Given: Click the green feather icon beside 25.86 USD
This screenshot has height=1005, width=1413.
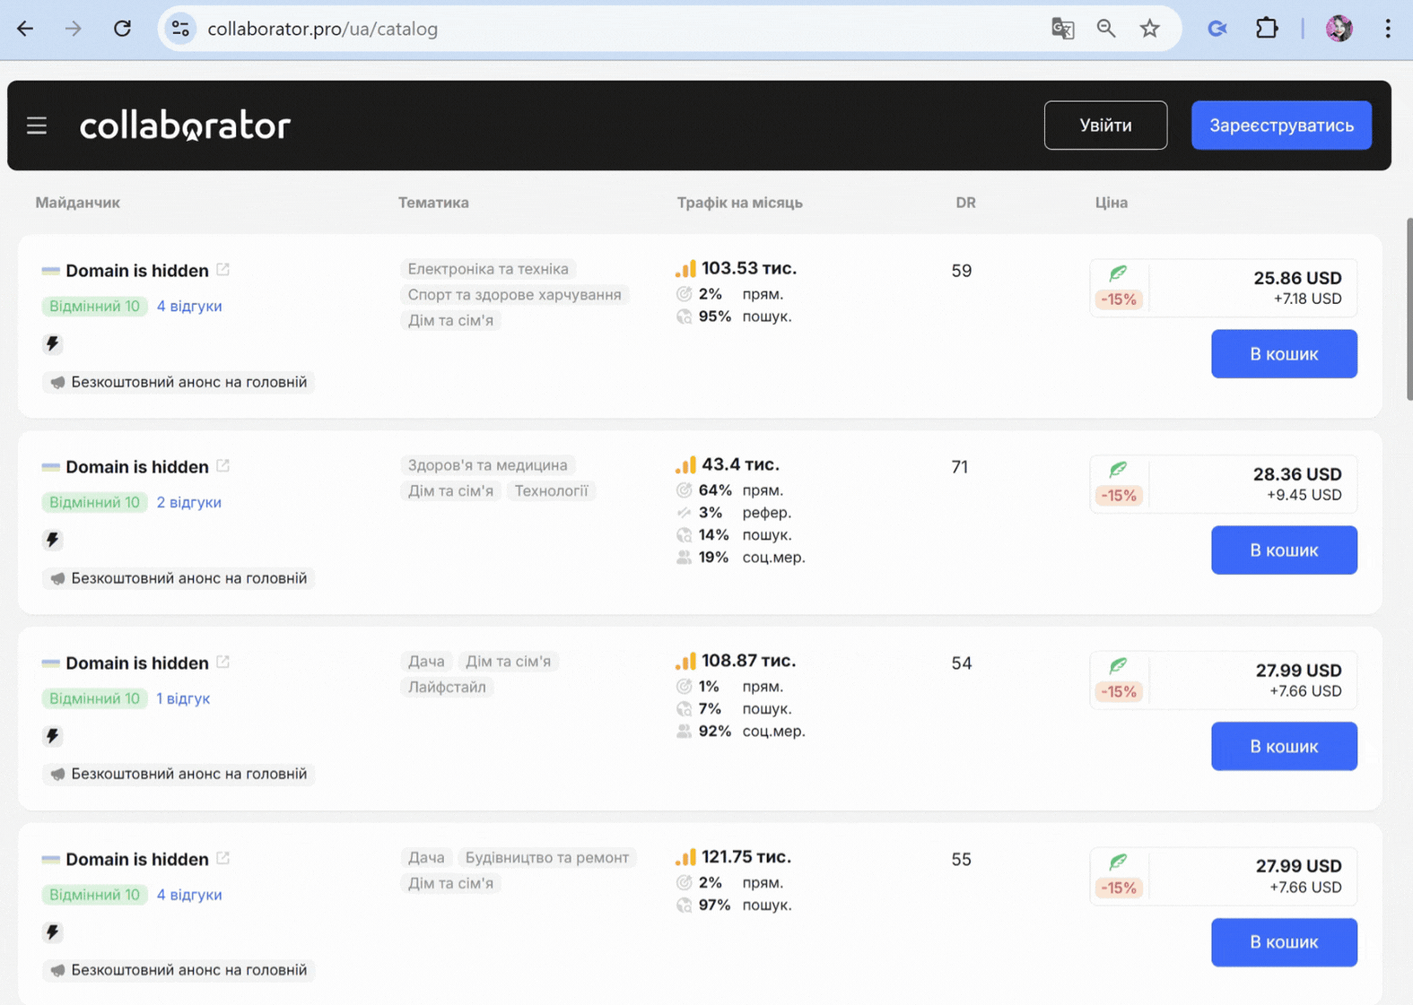Looking at the screenshot, I should [x=1118, y=273].
